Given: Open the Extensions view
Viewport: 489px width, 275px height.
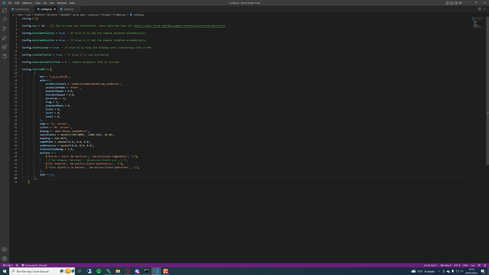Looking at the screenshot, I should coord(5,47).
